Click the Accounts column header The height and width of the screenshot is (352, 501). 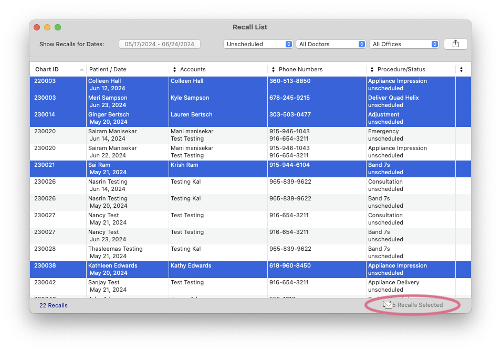tap(193, 69)
